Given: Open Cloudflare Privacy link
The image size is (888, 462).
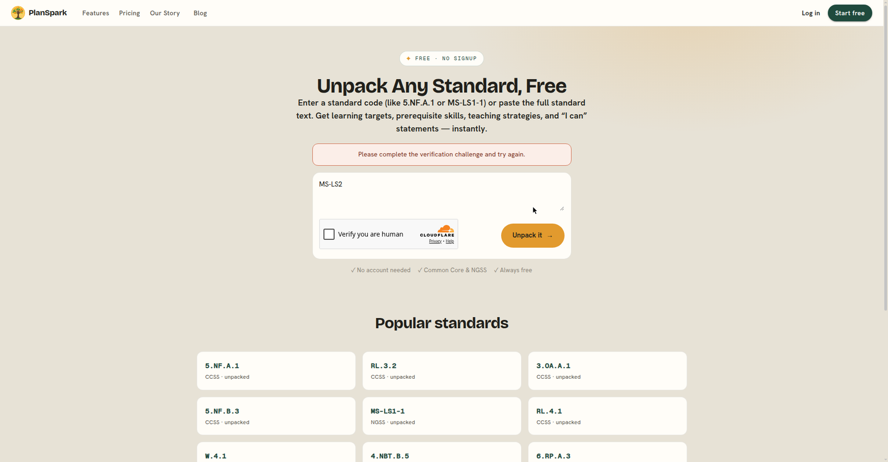Looking at the screenshot, I should [435, 241].
